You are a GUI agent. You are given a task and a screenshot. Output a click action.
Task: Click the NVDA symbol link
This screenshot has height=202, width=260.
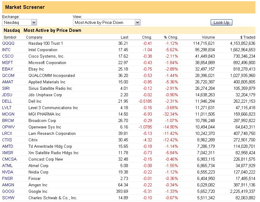click(8, 172)
